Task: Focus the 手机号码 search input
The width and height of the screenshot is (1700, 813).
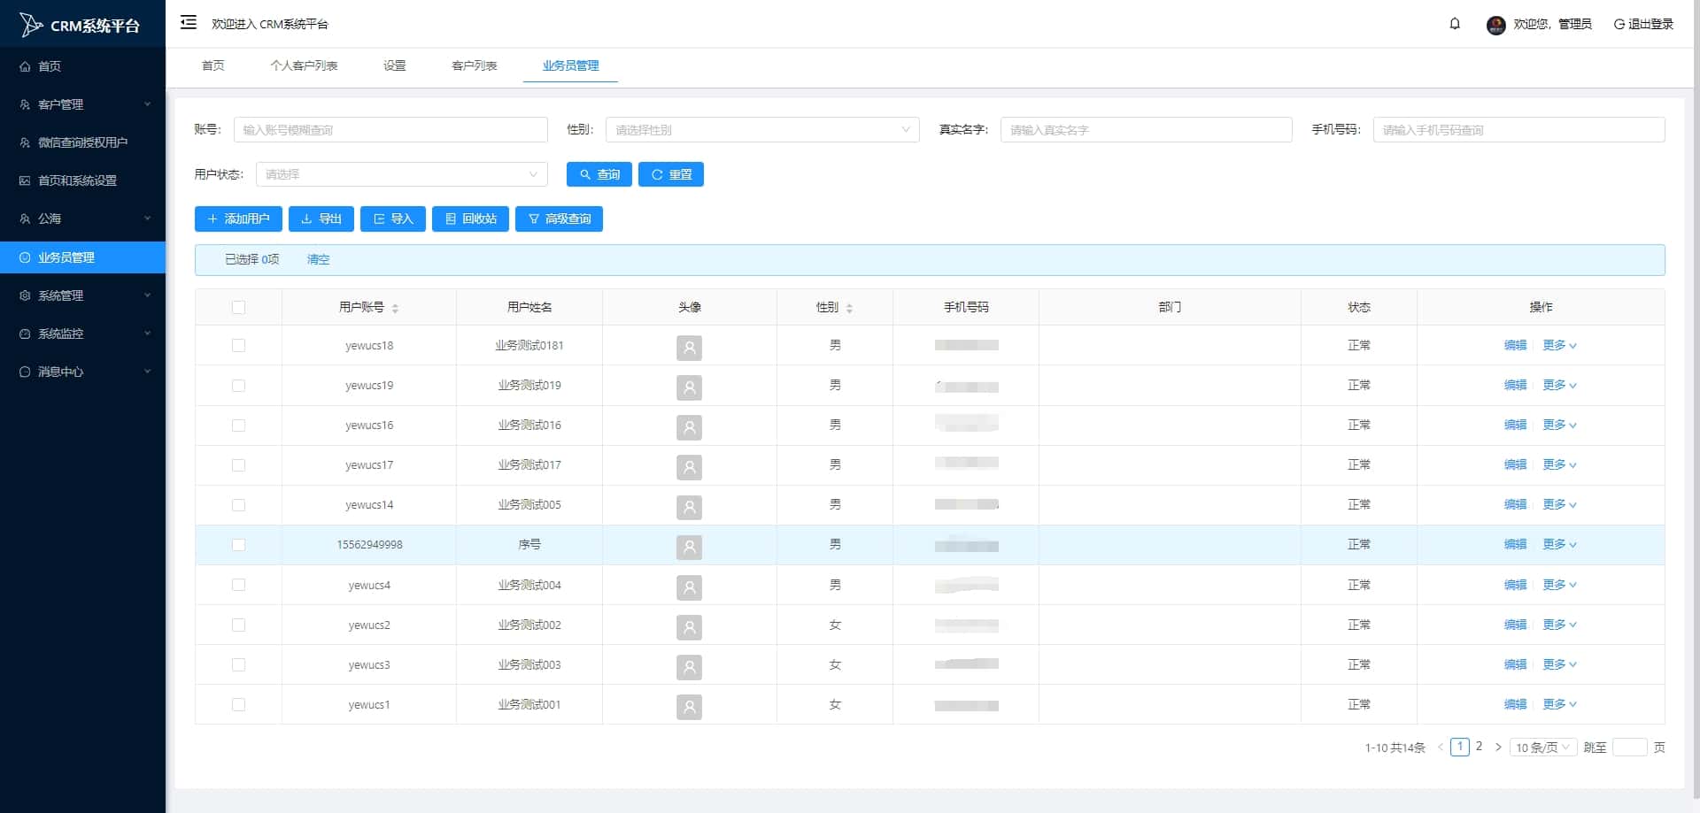Action: click(x=1518, y=130)
